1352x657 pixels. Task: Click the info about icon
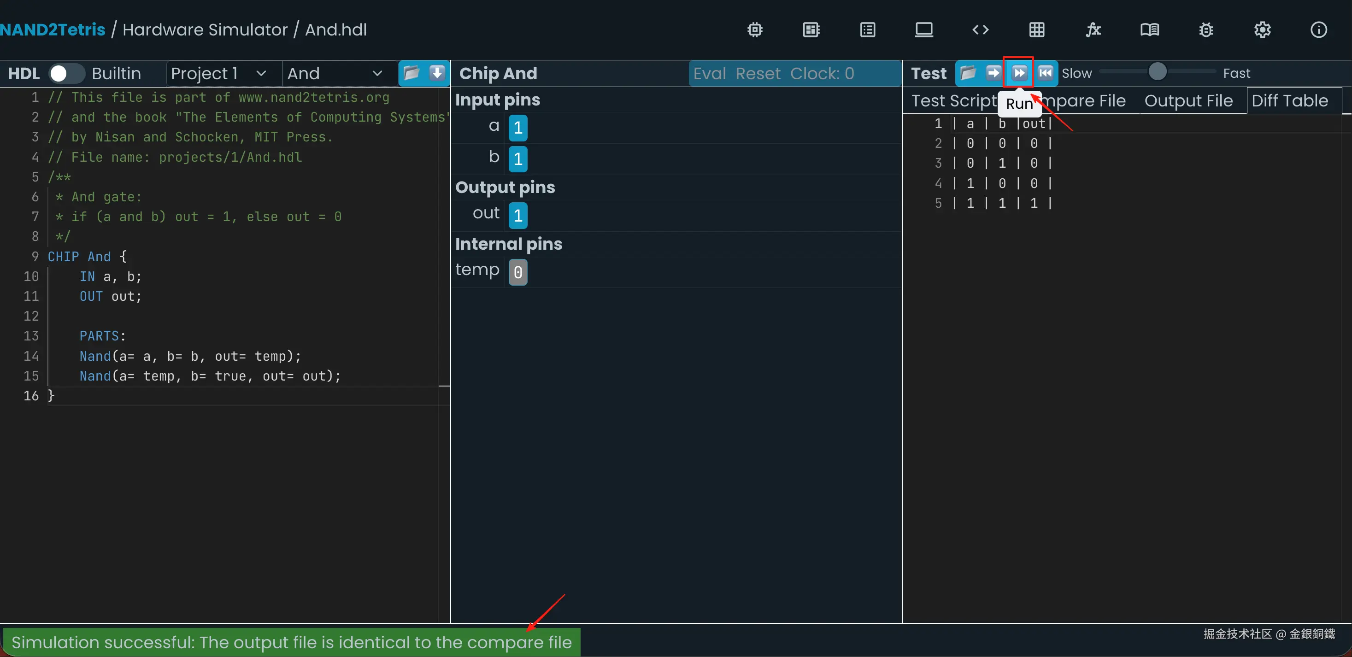[1318, 30]
